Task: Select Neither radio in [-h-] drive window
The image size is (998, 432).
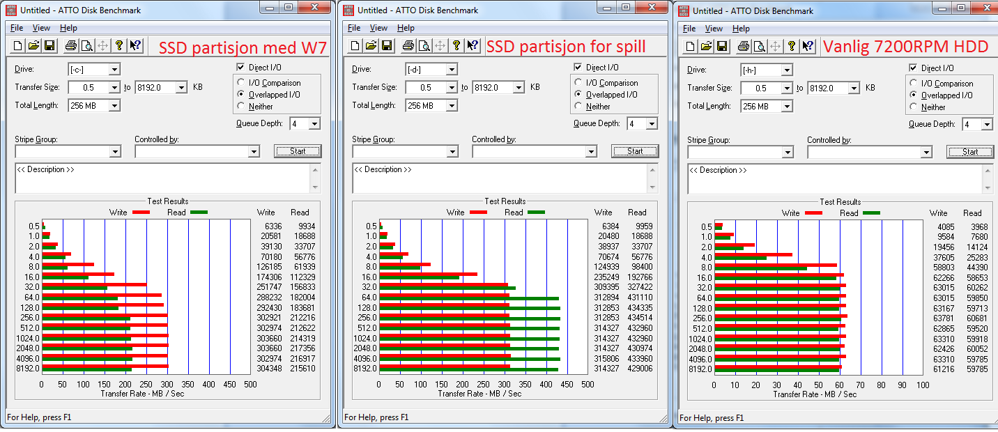Action: click(914, 107)
